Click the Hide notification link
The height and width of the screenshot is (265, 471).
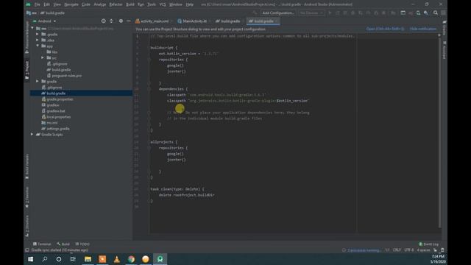(423, 29)
